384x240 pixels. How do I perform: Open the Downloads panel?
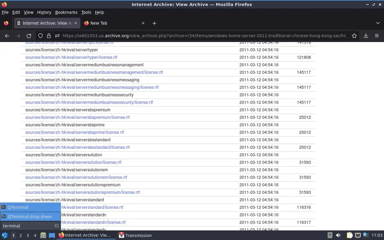click(x=366, y=36)
